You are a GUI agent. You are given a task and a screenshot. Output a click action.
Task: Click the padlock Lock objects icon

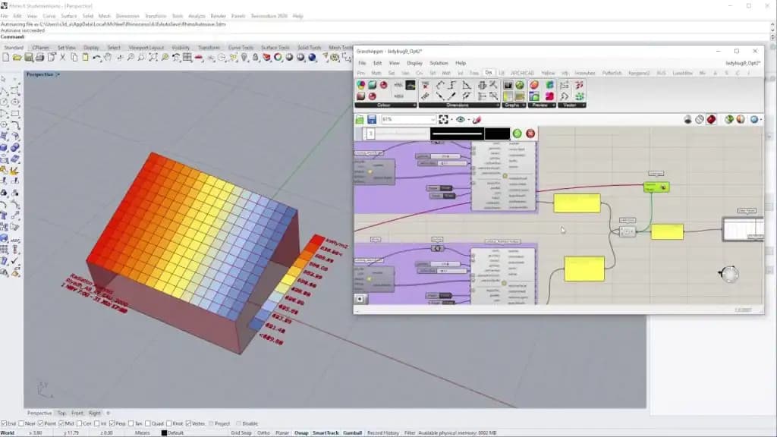[255, 58]
